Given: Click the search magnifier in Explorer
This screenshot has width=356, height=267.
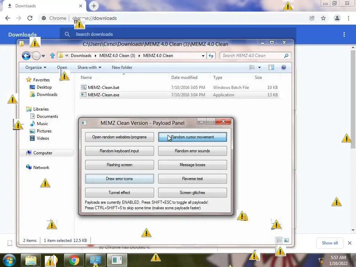Looking at the screenshot, I should (x=286, y=55).
